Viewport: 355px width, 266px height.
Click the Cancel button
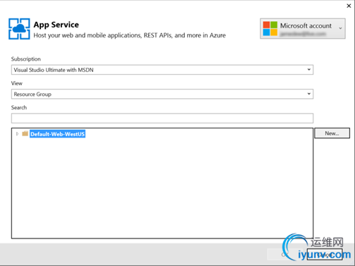coord(325,255)
